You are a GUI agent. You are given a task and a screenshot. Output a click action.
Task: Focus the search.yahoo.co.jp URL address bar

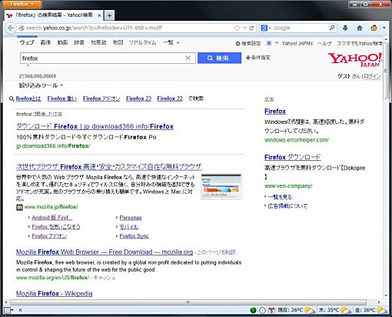point(125,28)
